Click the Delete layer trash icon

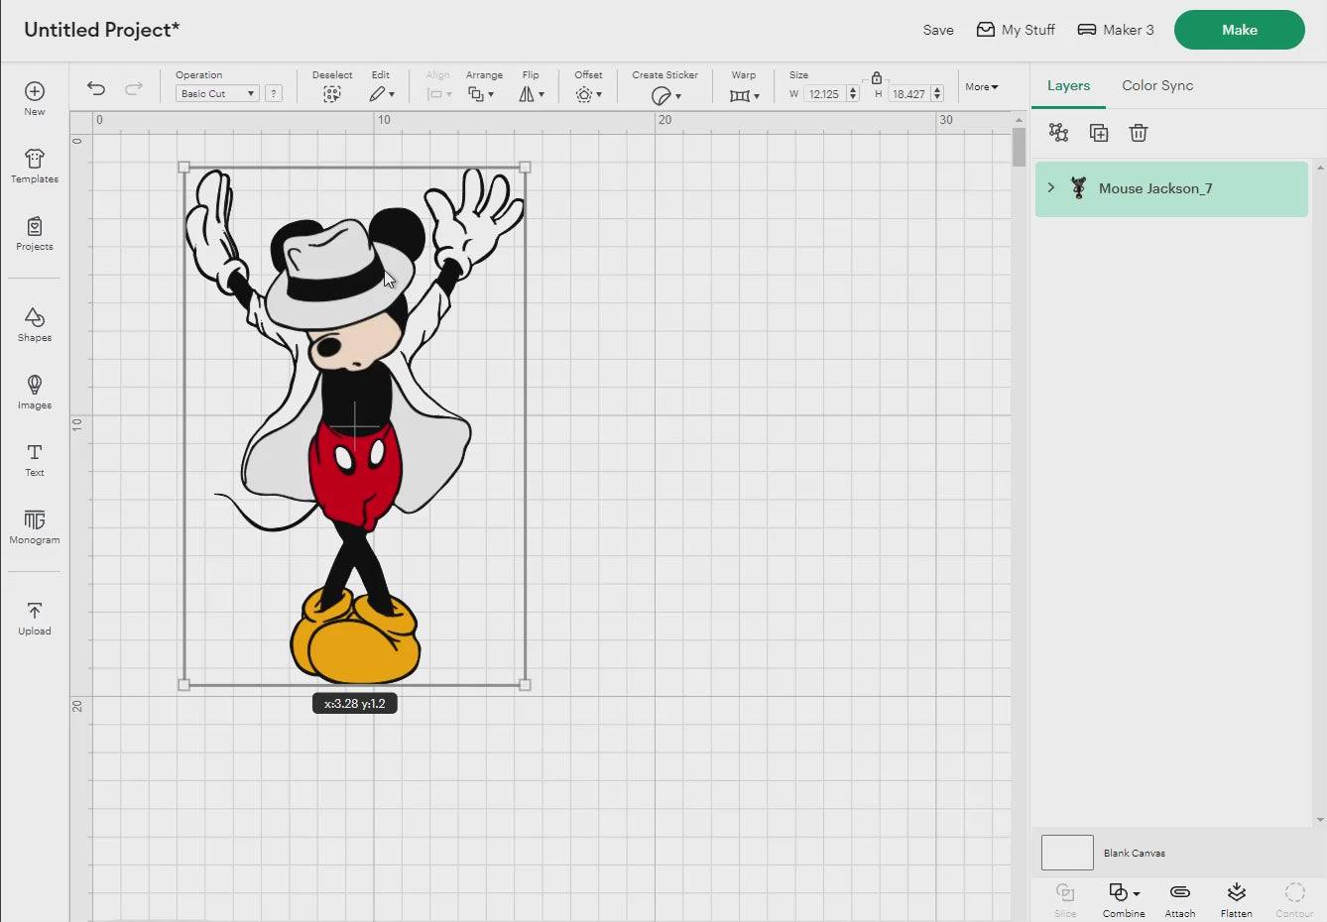(x=1139, y=133)
